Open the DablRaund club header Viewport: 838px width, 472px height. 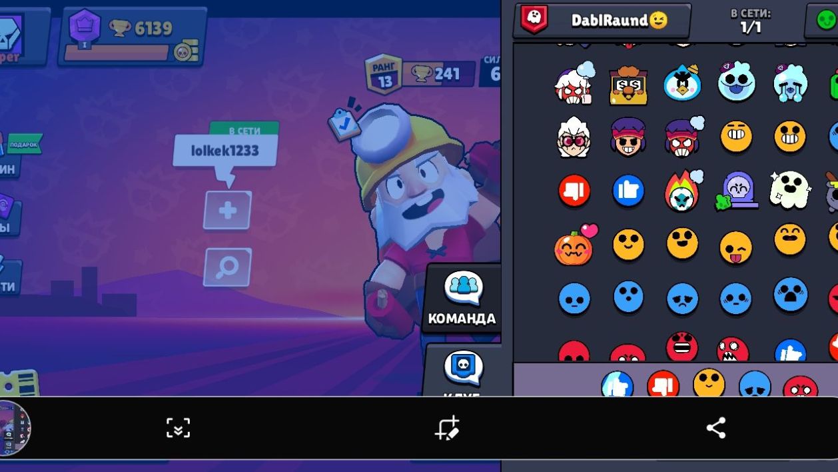pyautogui.click(x=602, y=20)
